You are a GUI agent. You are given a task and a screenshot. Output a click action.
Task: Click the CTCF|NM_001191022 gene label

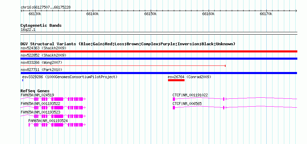[190, 95]
